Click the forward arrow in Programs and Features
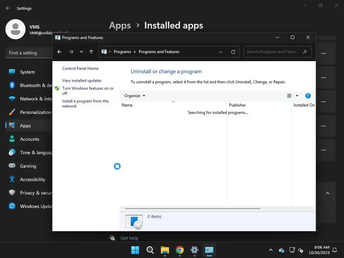344x258 pixels. pos(71,52)
